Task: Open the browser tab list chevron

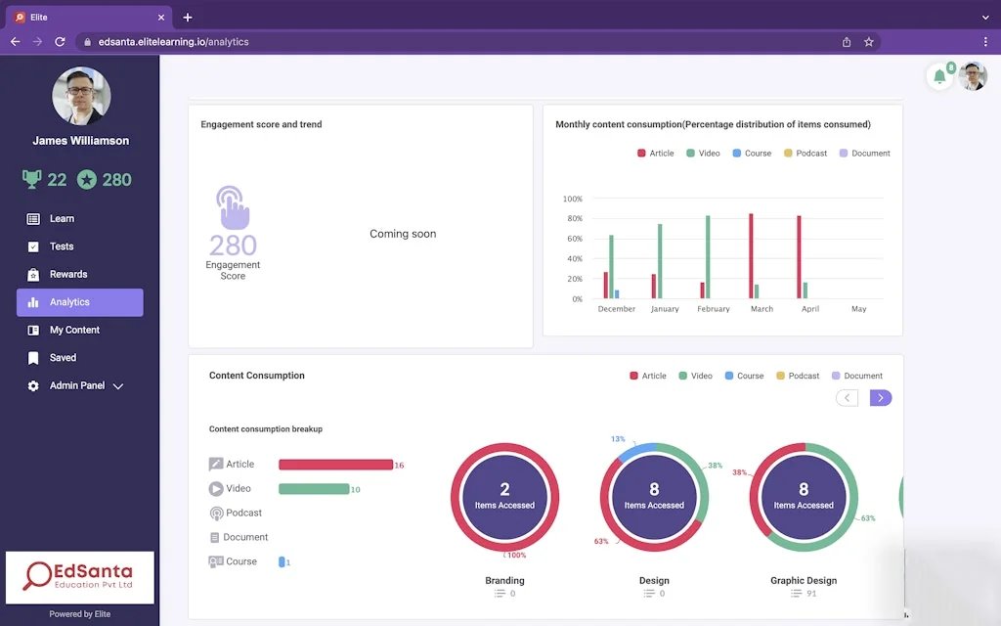Action: (x=984, y=18)
